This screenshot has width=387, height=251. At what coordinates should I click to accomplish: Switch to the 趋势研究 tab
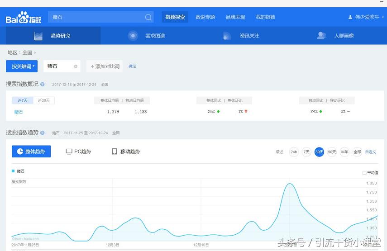click(53, 36)
